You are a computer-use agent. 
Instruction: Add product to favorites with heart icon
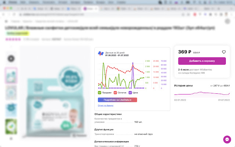coord(224,52)
